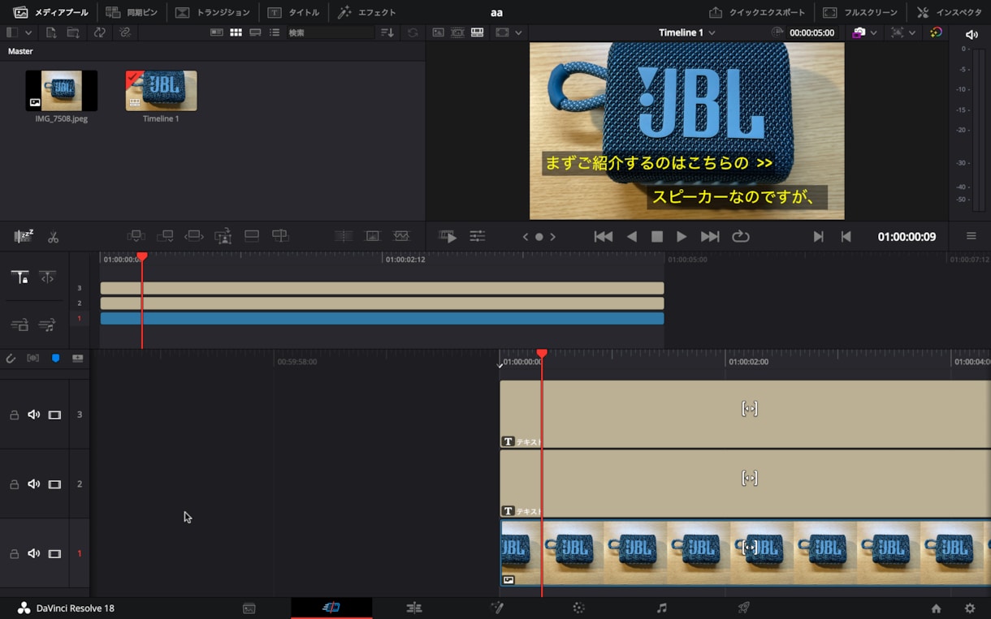Click the ripple overwrite icon

(x=193, y=236)
